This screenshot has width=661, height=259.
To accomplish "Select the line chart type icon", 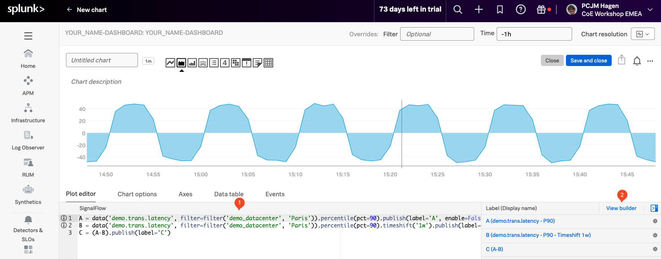I will click(x=170, y=63).
